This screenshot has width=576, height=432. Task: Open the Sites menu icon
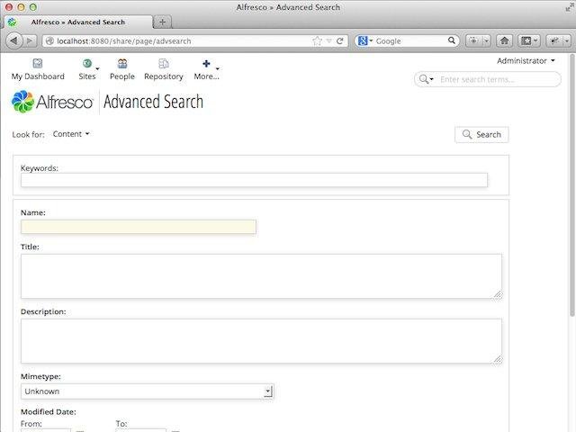[87, 64]
